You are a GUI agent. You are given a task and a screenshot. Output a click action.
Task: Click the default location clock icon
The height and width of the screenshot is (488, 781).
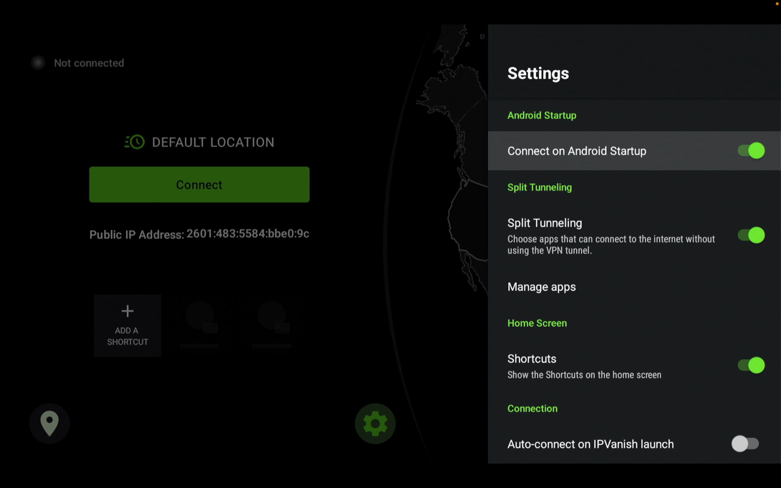[x=134, y=142]
